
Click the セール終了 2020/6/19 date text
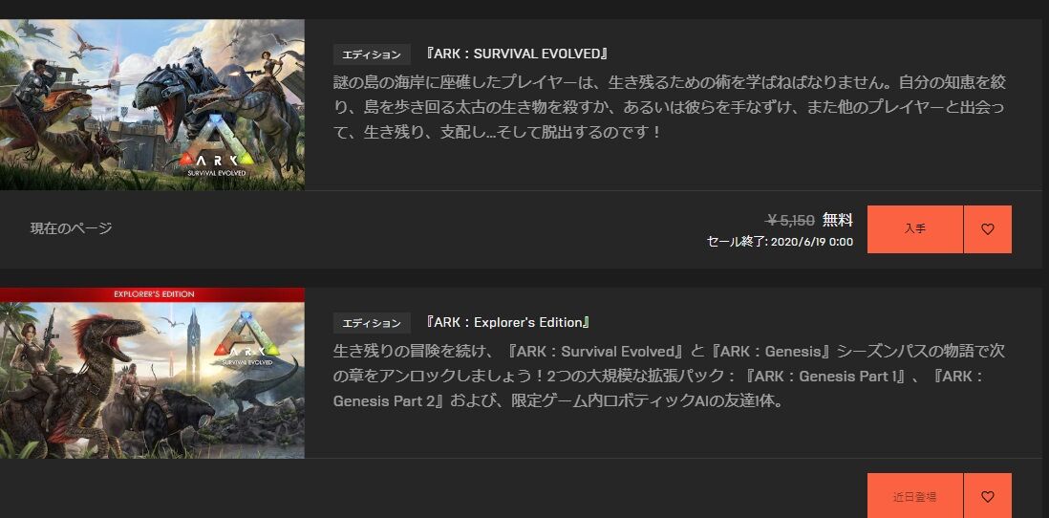[x=780, y=242]
